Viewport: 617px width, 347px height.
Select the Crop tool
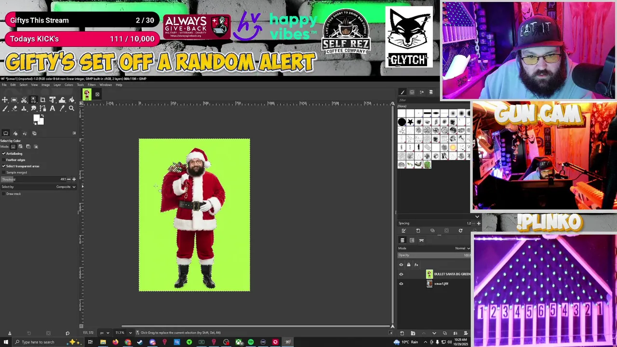tap(42, 100)
